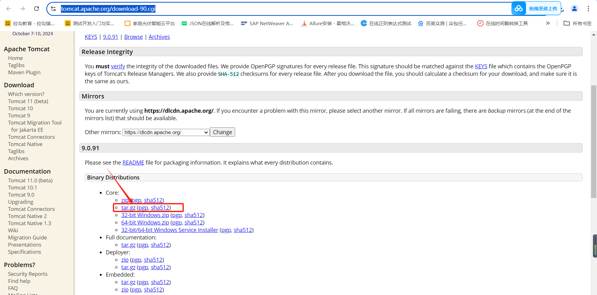Open Tomcat 10.1 documentation link
Screen dimensions: 597x295
point(22,188)
